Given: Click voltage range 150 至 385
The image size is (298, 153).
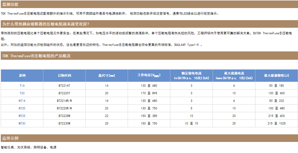Looking at the screenshot, I should coord(149,116).
